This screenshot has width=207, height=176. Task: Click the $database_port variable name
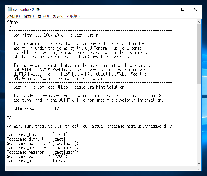tap(22, 157)
